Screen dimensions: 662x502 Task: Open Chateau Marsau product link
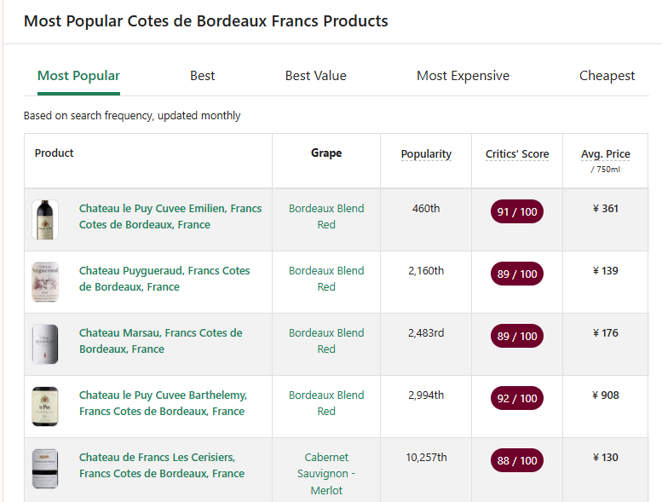(x=161, y=341)
